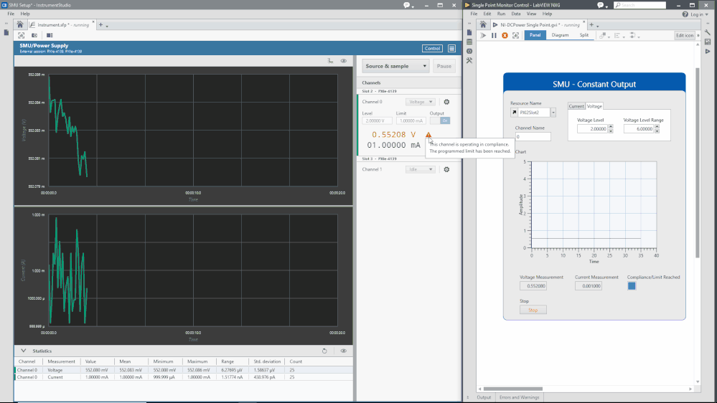Open the Source & sample dropdown
This screenshot has height=403, width=717.
[x=395, y=66]
